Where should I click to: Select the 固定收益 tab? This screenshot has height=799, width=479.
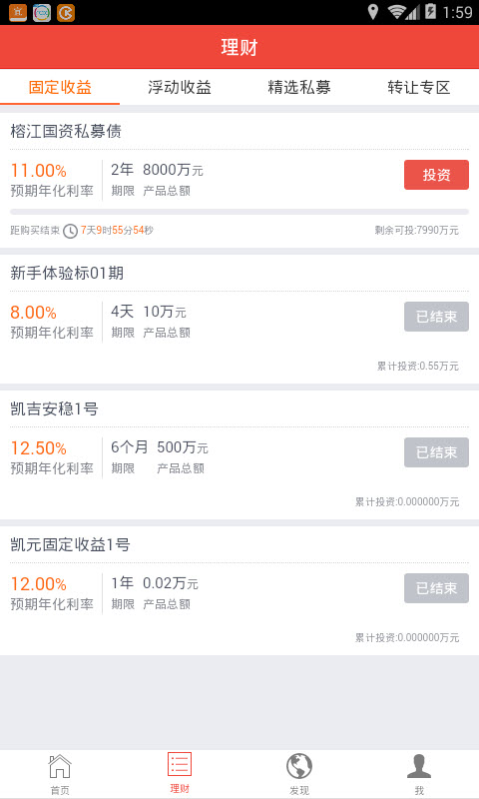click(60, 87)
